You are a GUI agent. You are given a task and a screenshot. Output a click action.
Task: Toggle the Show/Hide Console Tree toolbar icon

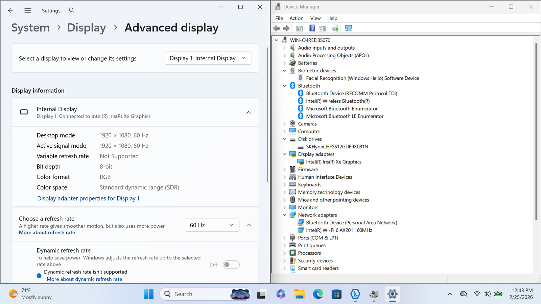coord(299,28)
